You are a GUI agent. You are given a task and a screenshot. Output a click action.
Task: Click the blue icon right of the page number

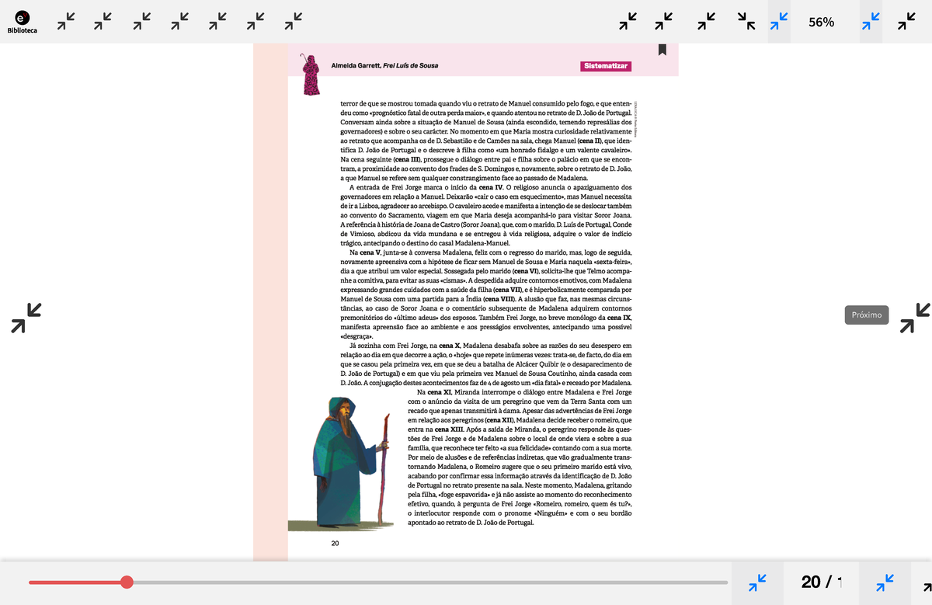(x=885, y=582)
